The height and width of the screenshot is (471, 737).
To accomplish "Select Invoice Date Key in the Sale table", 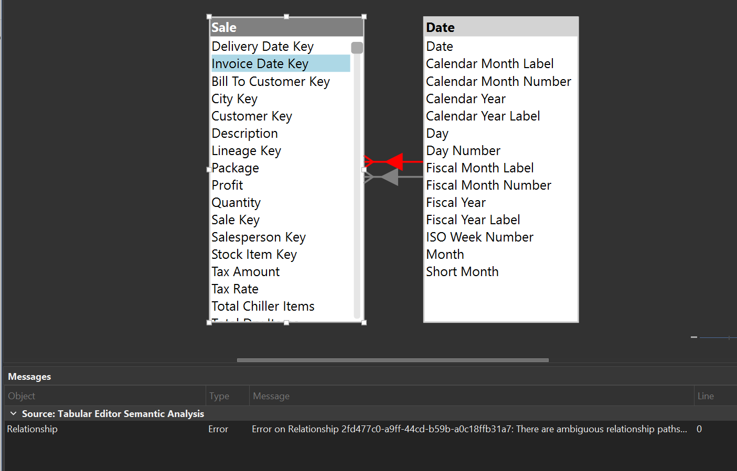I will (260, 63).
